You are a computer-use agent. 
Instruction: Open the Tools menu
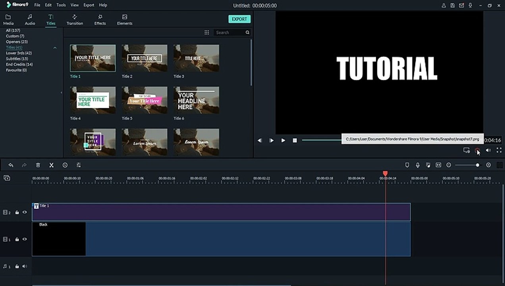(x=61, y=5)
